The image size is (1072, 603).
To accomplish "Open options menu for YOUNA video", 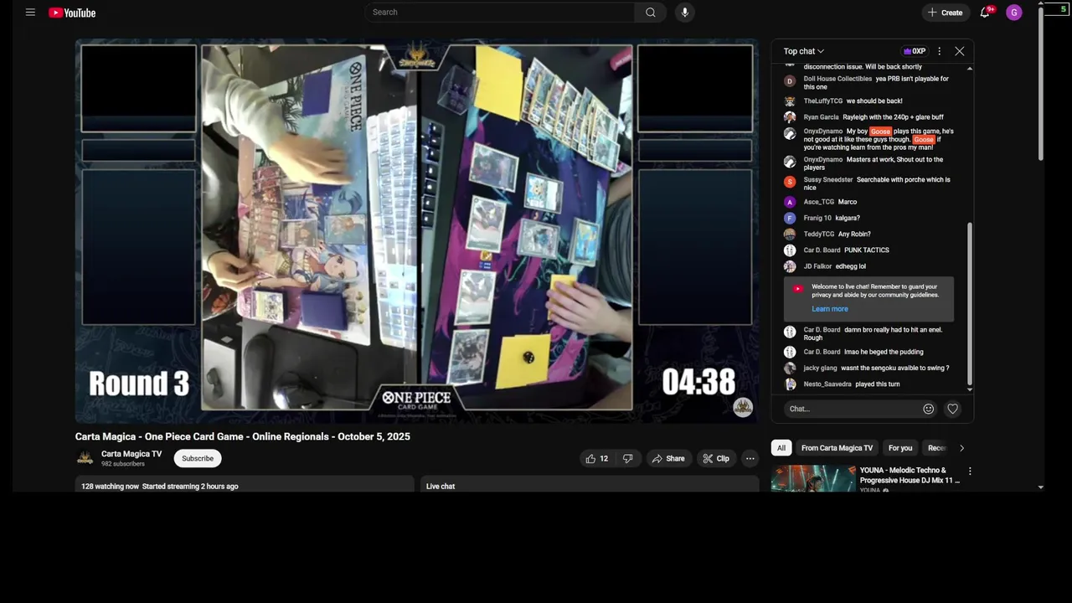I will tap(970, 472).
